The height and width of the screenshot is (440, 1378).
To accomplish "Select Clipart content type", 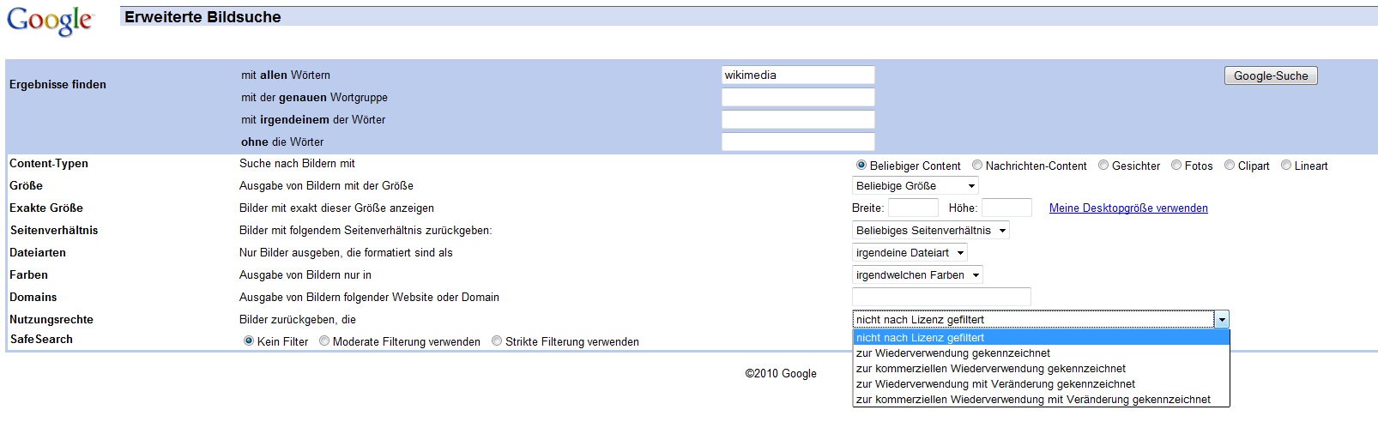I will pos(1230,166).
